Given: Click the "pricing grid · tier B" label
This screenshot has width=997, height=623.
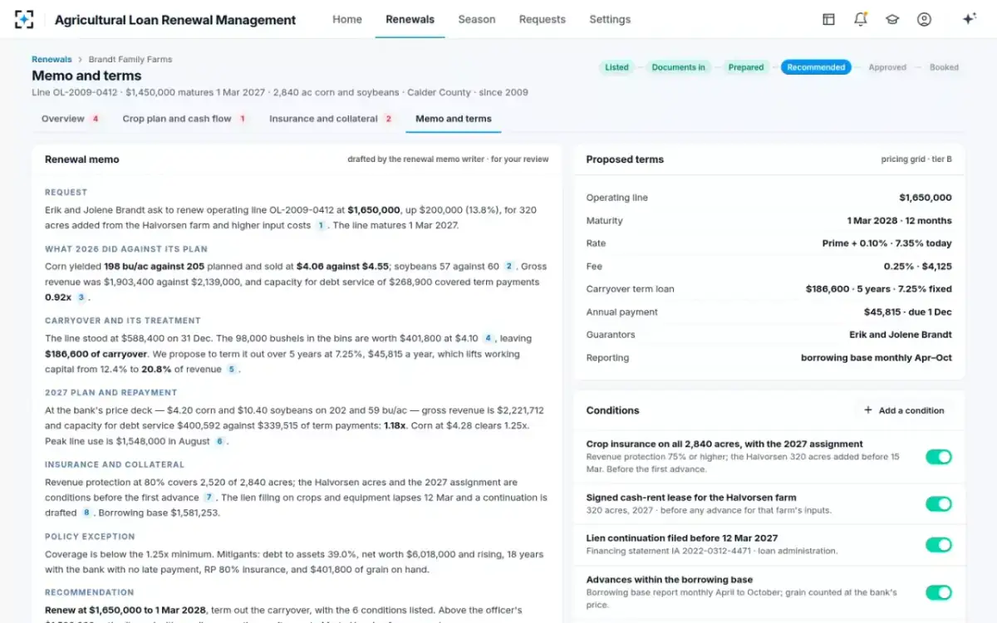Looking at the screenshot, I should click(916, 159).
